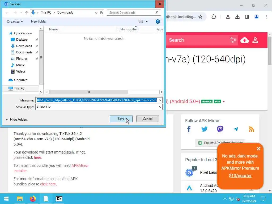Click 'Downloads' in address breadcrumb
Screen dimensions: 272x204
[65, 12]
